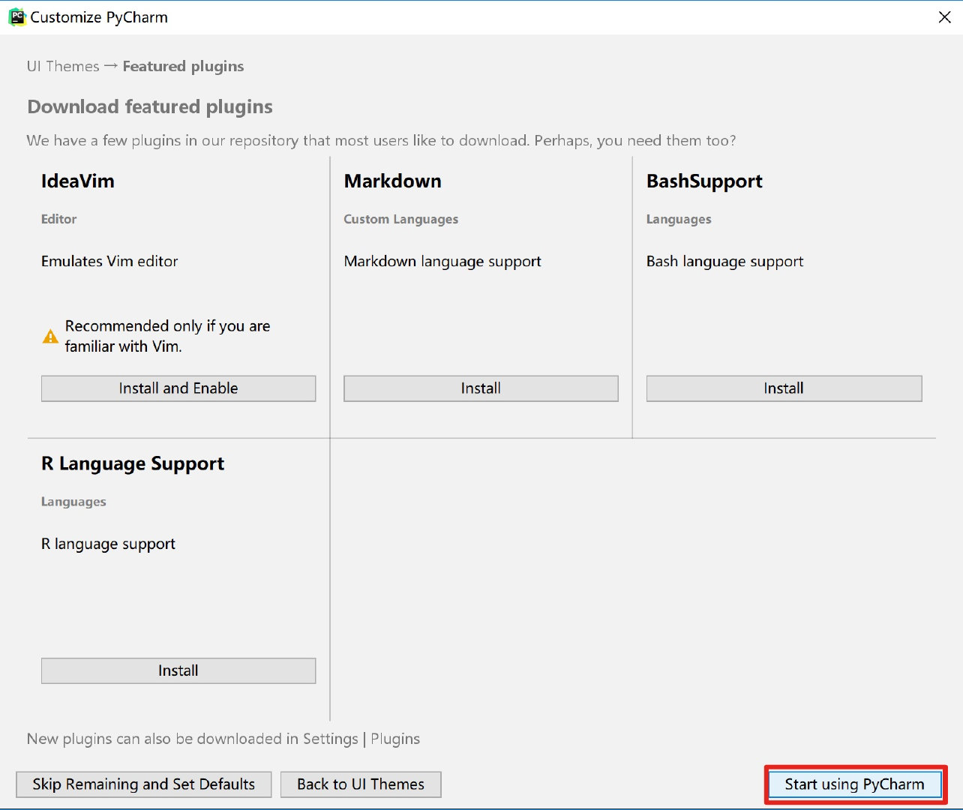The image size is (963, 810).
Task: Install the R Language Support plugin
Action: click(178, 670)
